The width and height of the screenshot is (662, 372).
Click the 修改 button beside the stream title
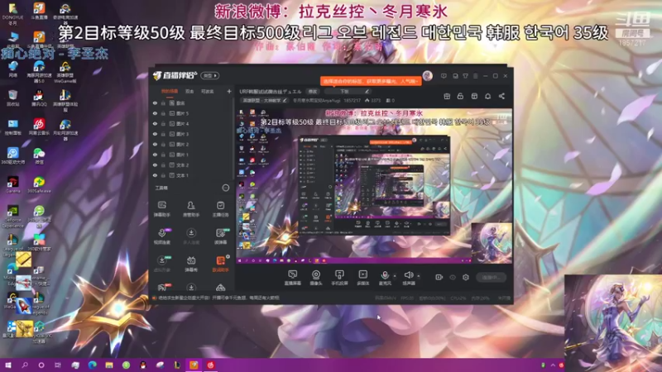pyautogui.click(x=313, y=91)
